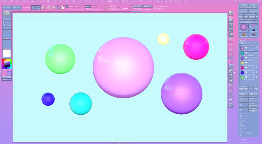Screen dimensions: 262x144
Task: Open the ドキュメント menu
Action: pyautogui.click(x=25, y=1)
